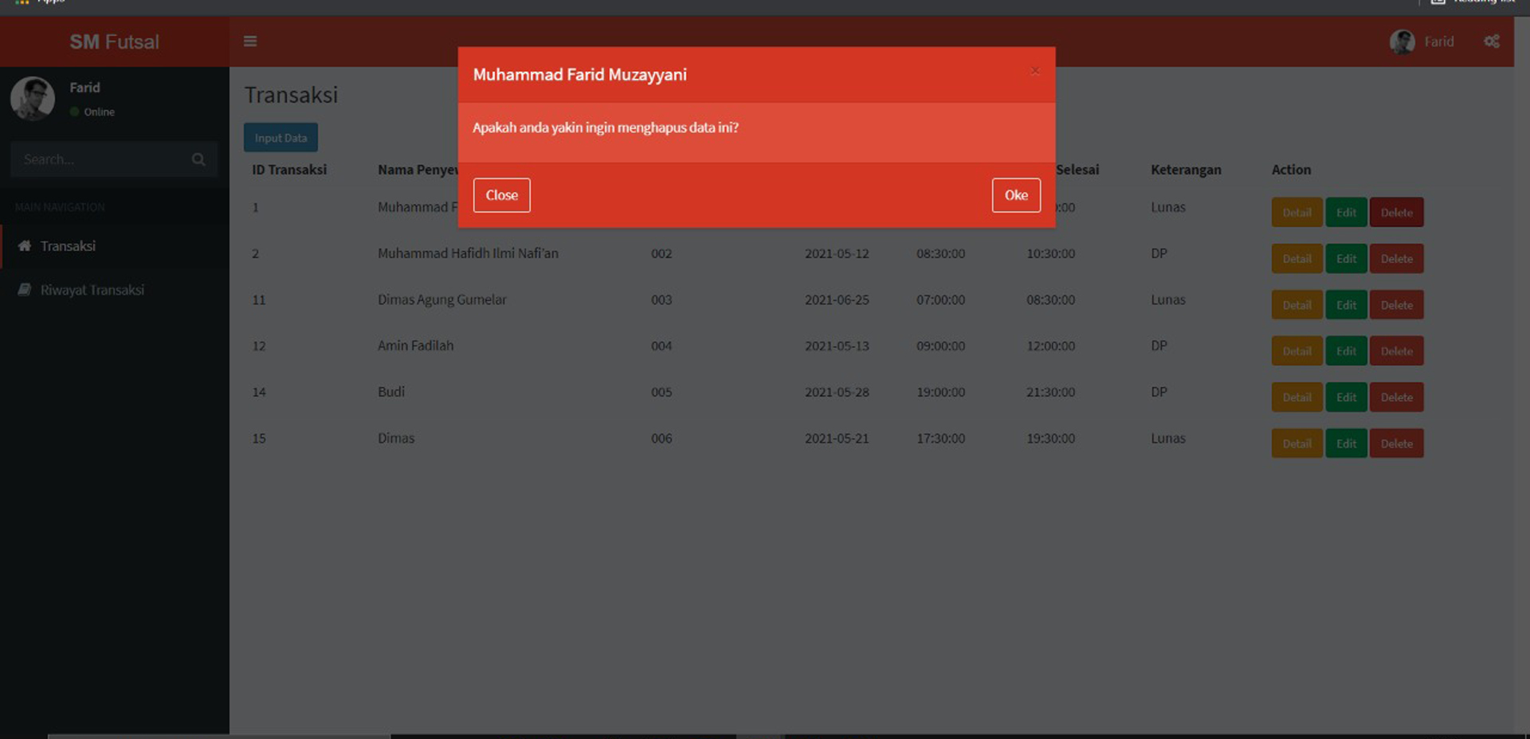The height and width of the screenshot is (739, 1530).
Task: Click the dialog title Muhammad Farid Muzayyani
Action: (x=579, y=75)
